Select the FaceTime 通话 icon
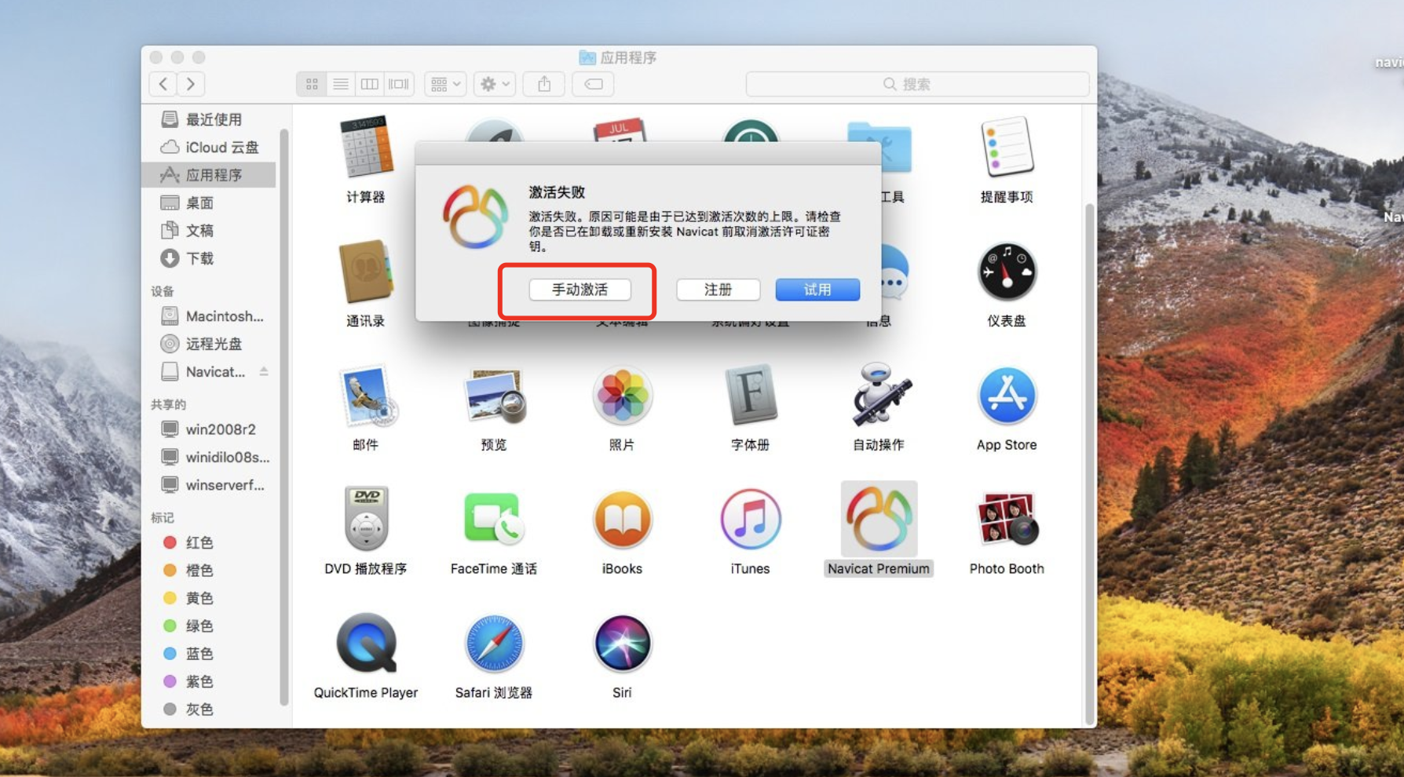 tap(494, 519)
